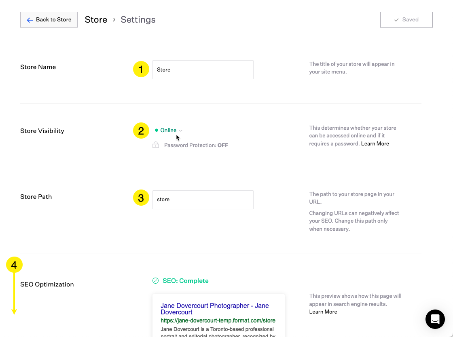Click the SEO Complete checkmark icon
Image resolution: width=453 pixels, height=337 pixels.
[x=155, y=280]
